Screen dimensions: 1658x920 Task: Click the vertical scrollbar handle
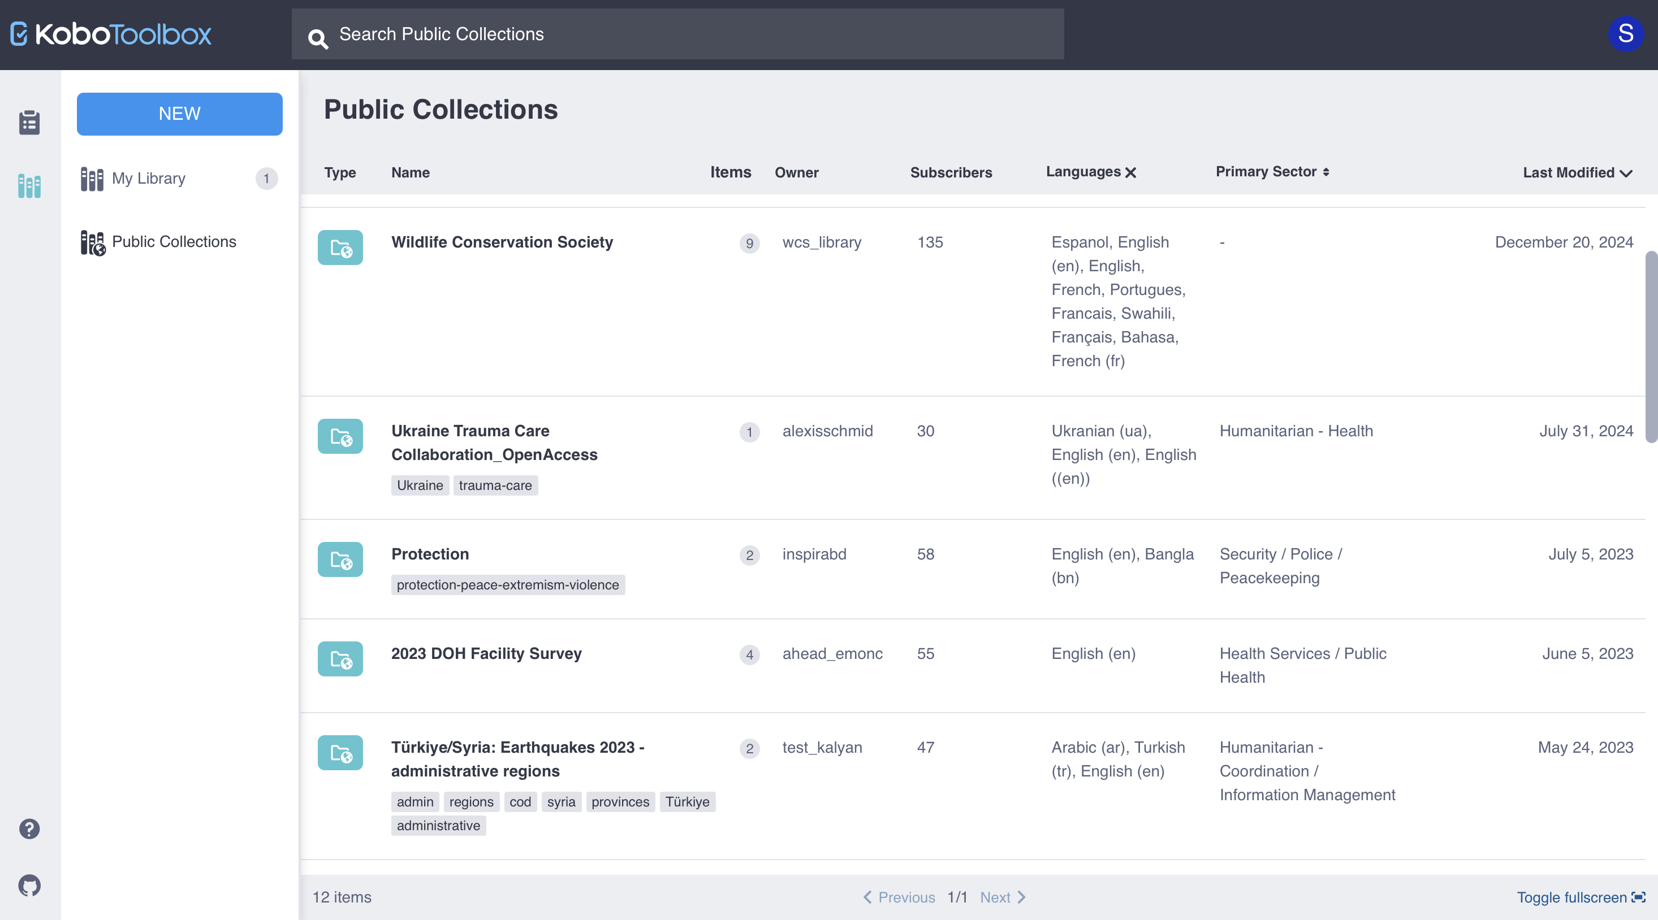(x=1651, y=348)
